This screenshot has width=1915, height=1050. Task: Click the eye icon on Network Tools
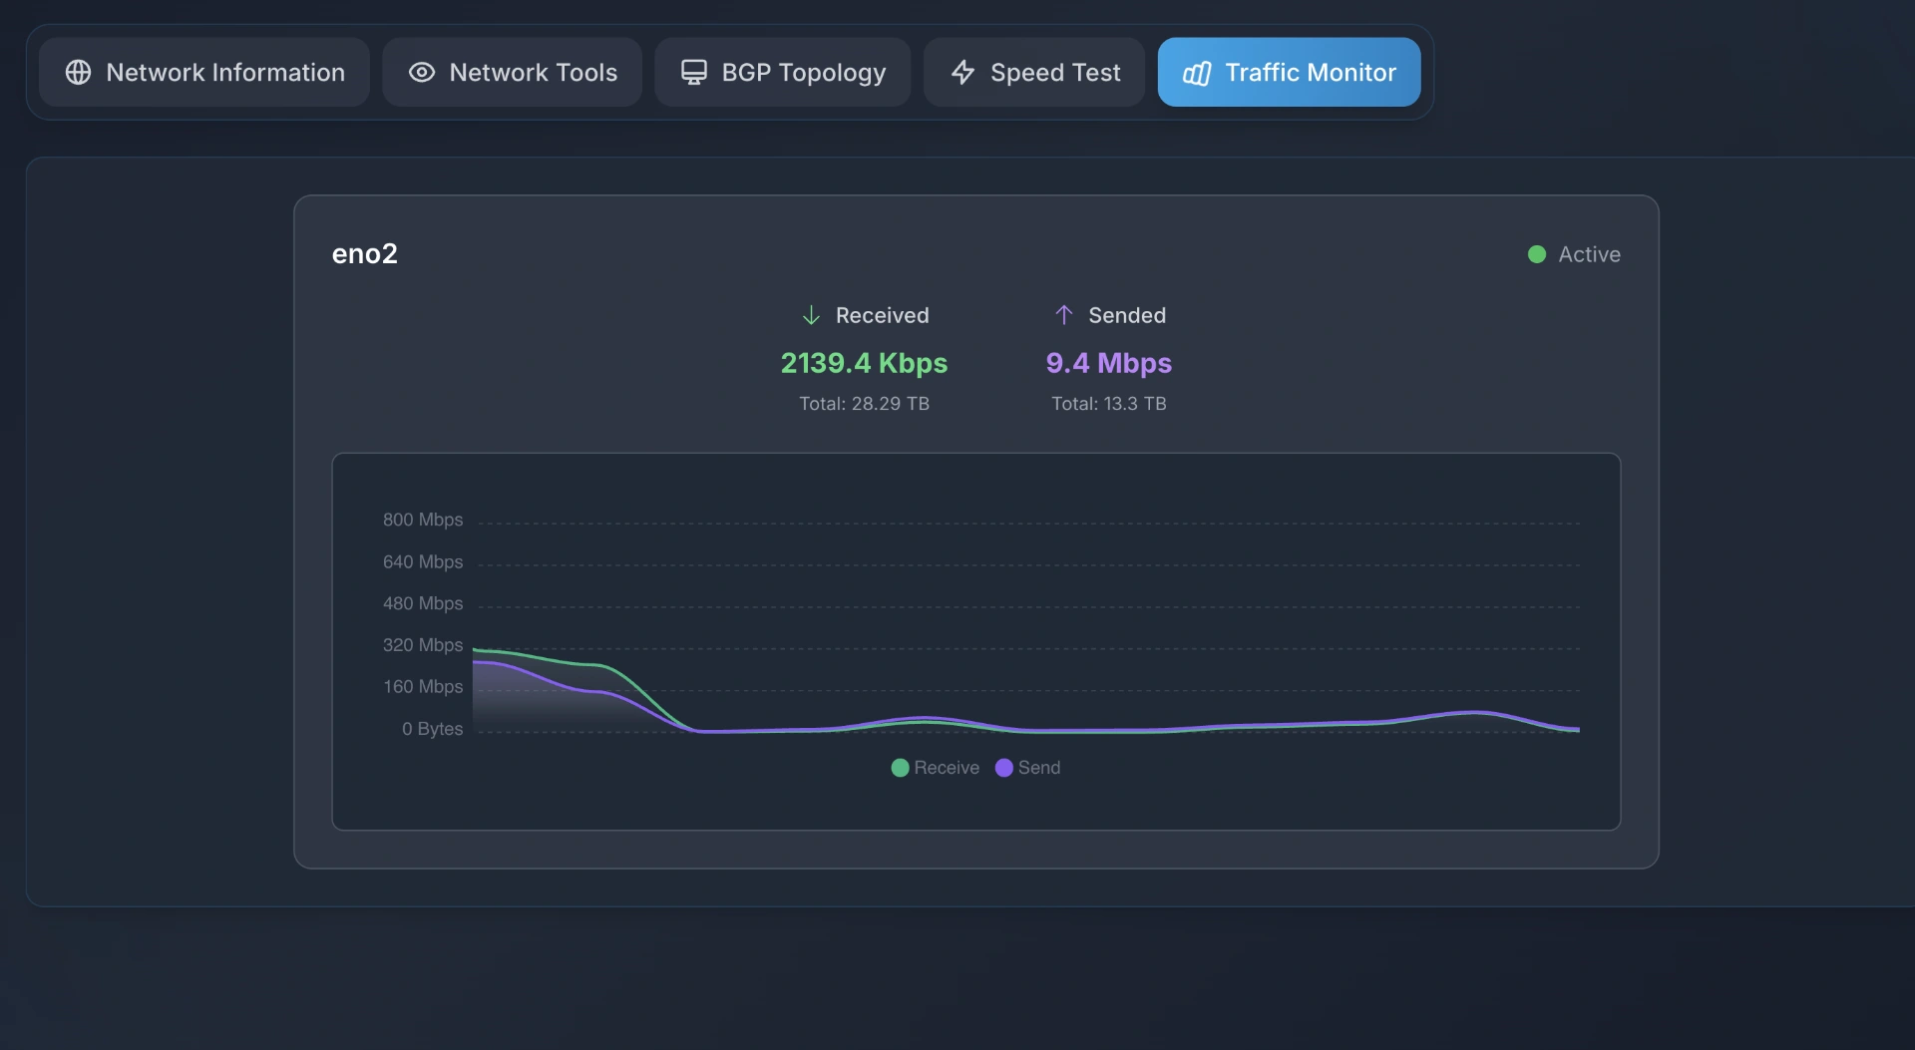(422, 73)
